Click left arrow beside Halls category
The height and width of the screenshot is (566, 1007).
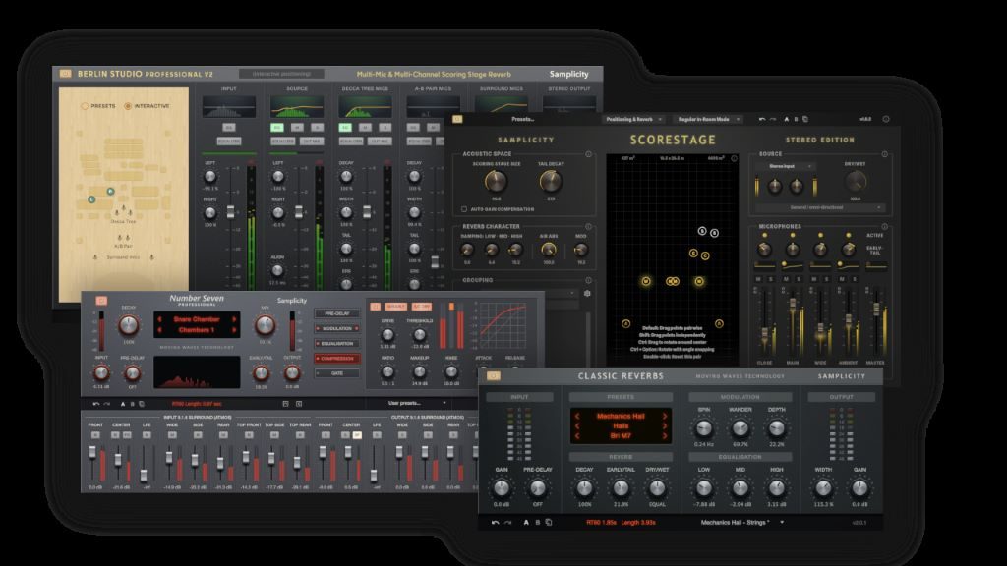577,426
